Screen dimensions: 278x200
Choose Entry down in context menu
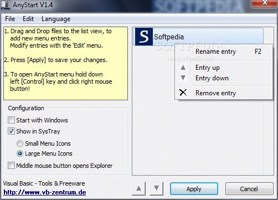click(x=224, y=78)
